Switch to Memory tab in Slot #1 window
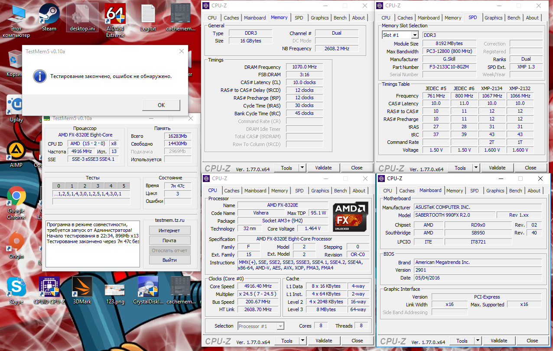 (x=453, y=18)
